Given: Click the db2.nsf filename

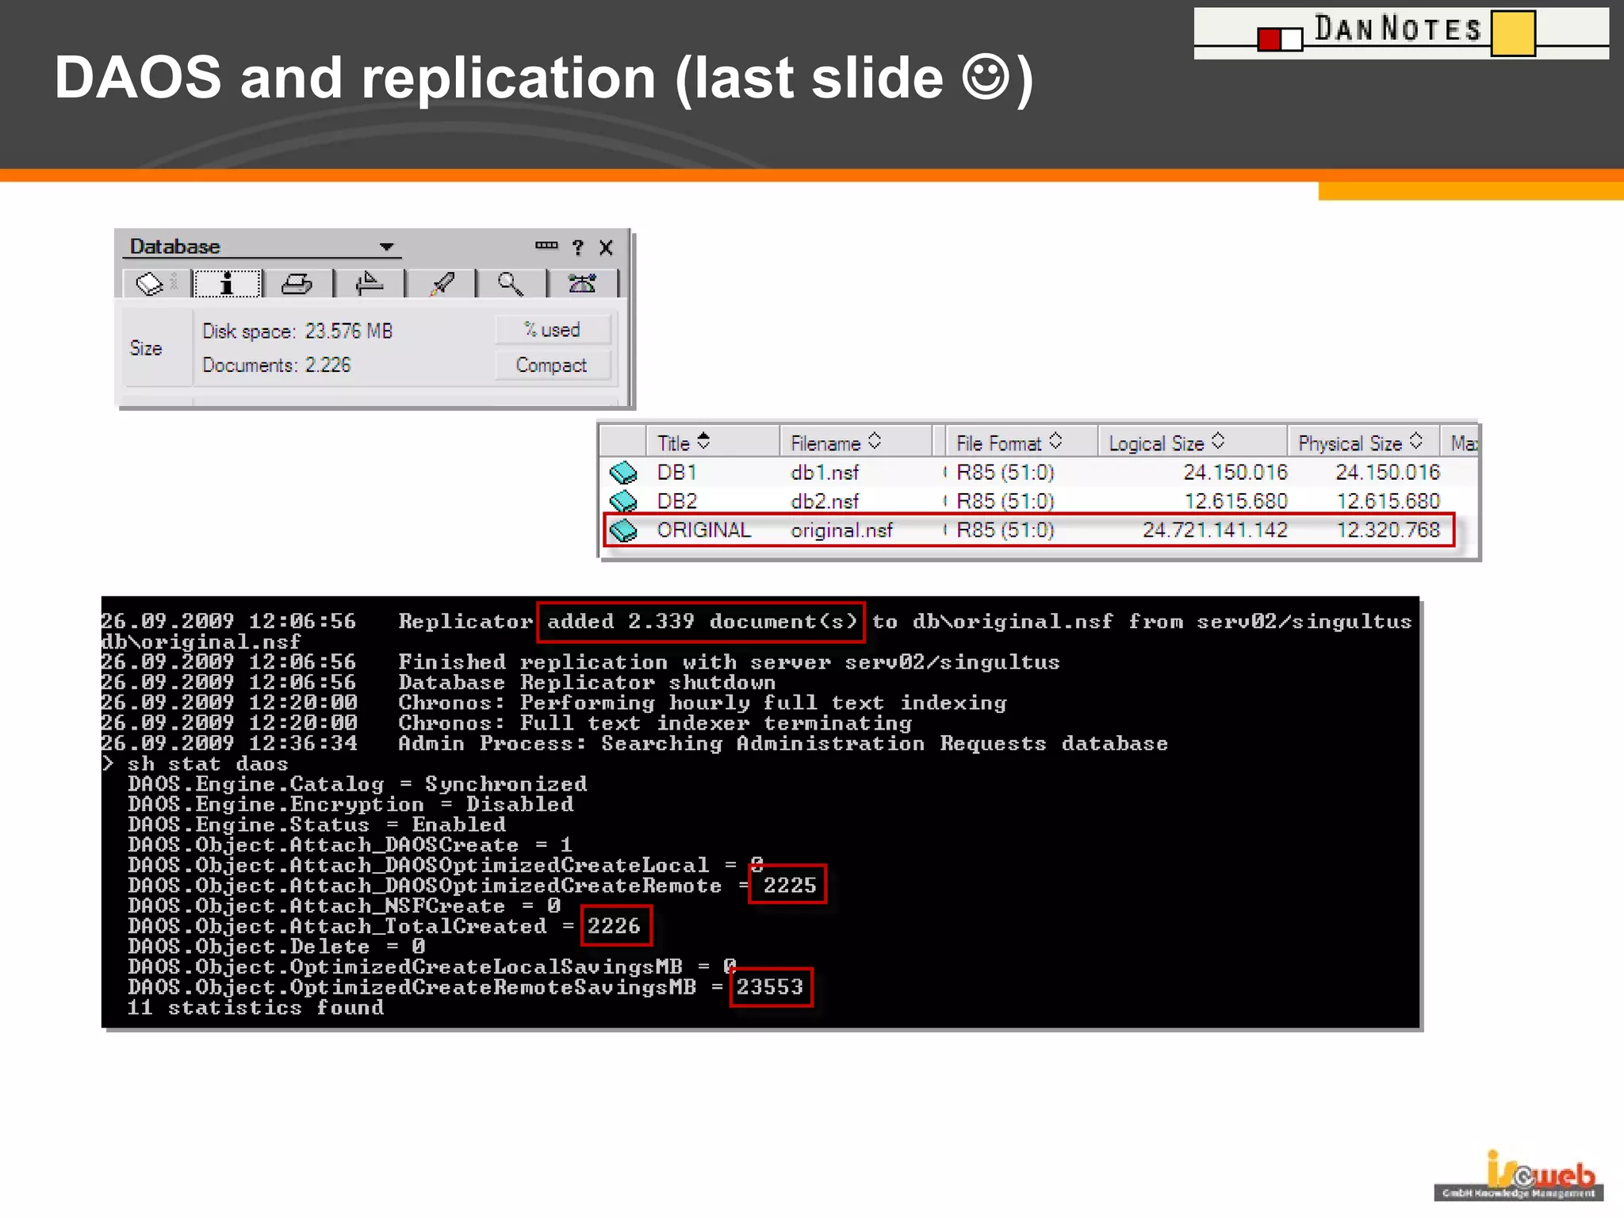Looking at the screenshot, I should [825, 501].
